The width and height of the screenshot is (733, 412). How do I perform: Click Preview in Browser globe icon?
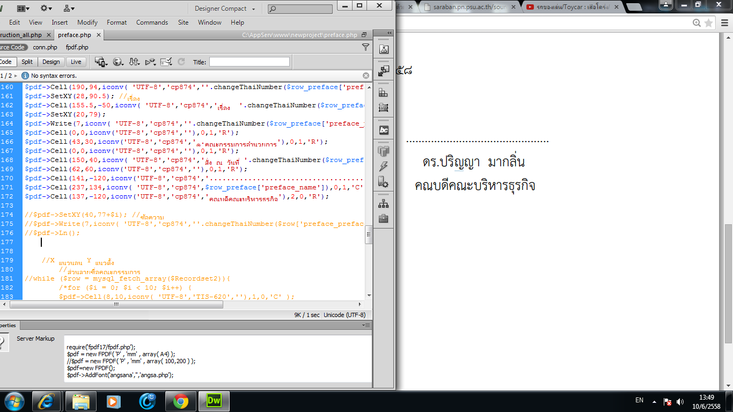(x=118, y=62)
